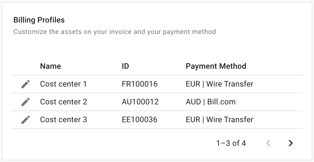
Task: Click the Payment Method column header
Action: (x=216, y=66)
